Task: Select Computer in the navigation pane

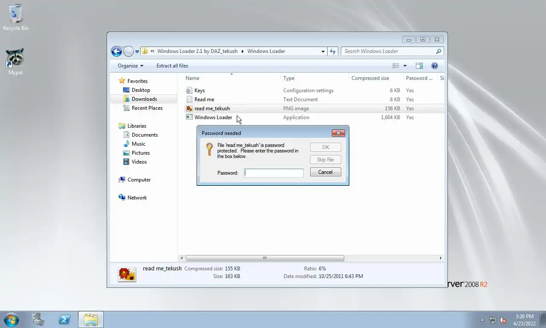Action: click(139, 180)
